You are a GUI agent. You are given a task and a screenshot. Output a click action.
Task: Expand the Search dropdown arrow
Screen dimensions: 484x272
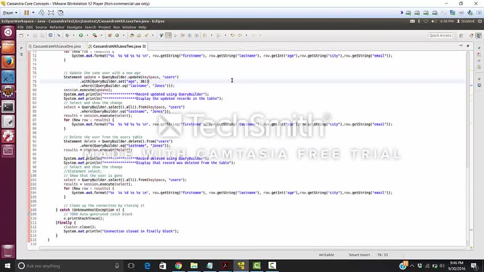[153, 36]
